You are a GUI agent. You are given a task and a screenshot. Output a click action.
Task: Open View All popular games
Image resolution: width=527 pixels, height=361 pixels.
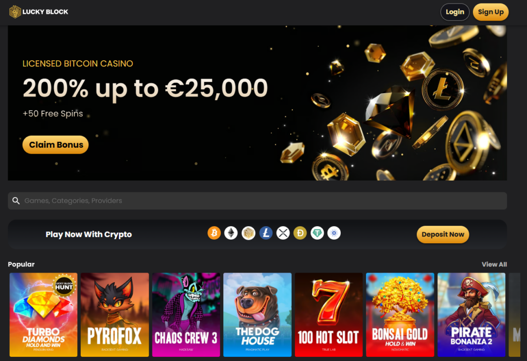[x=494, y=264]
